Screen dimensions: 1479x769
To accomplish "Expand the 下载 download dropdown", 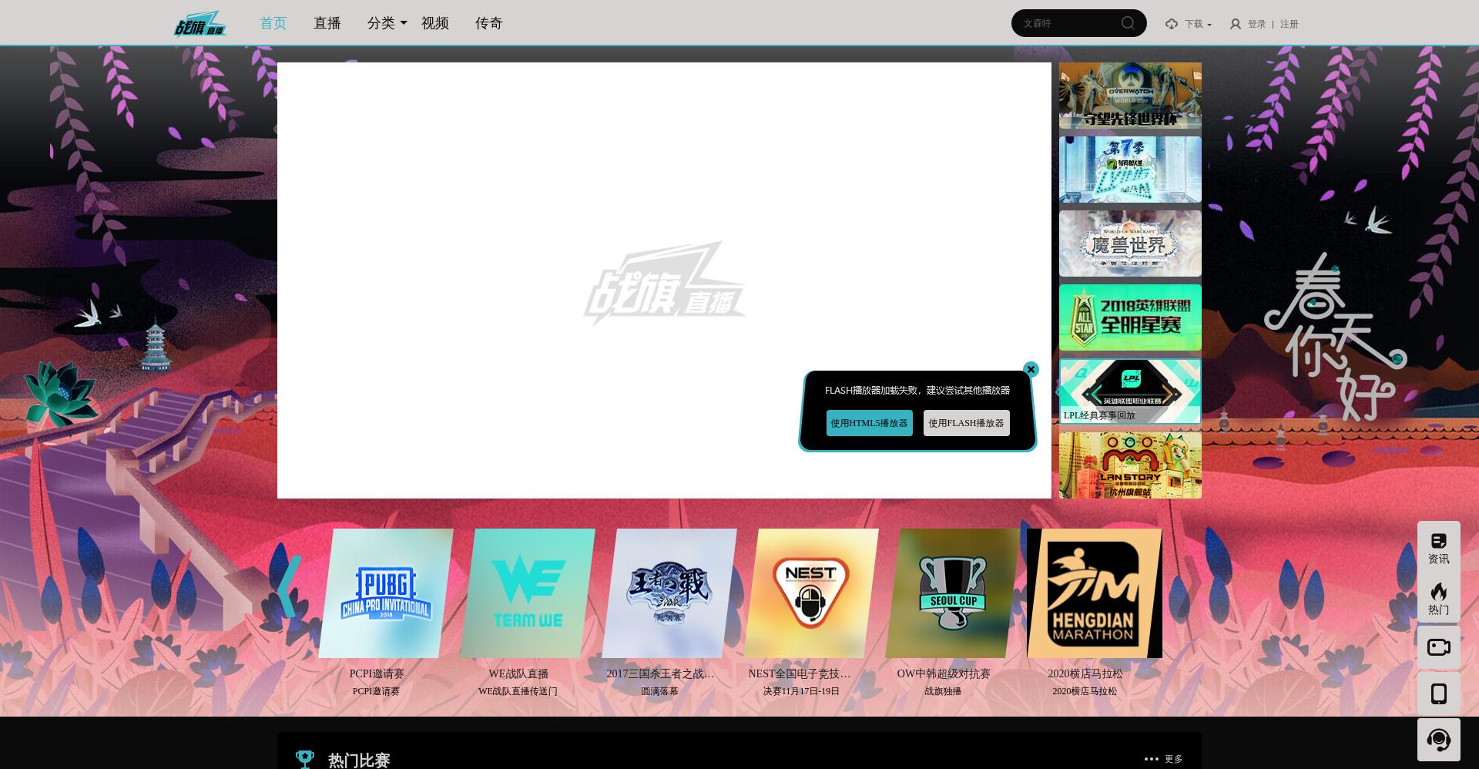I will [1198, 24].
